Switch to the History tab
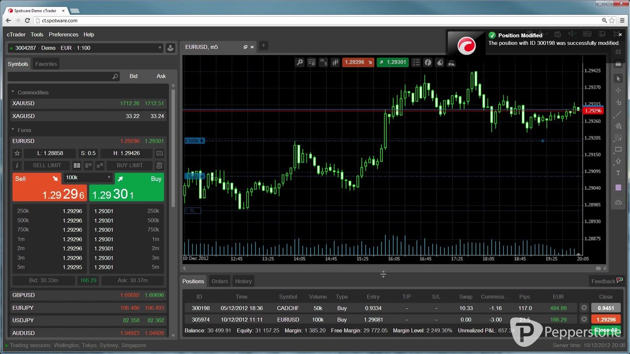The image size is (630, 354). point(243,281)
